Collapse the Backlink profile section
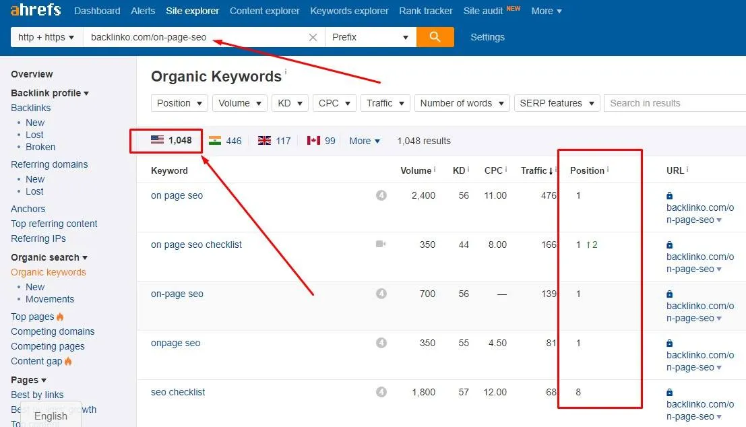Screen dimensions: 746x427 point(50,93)
